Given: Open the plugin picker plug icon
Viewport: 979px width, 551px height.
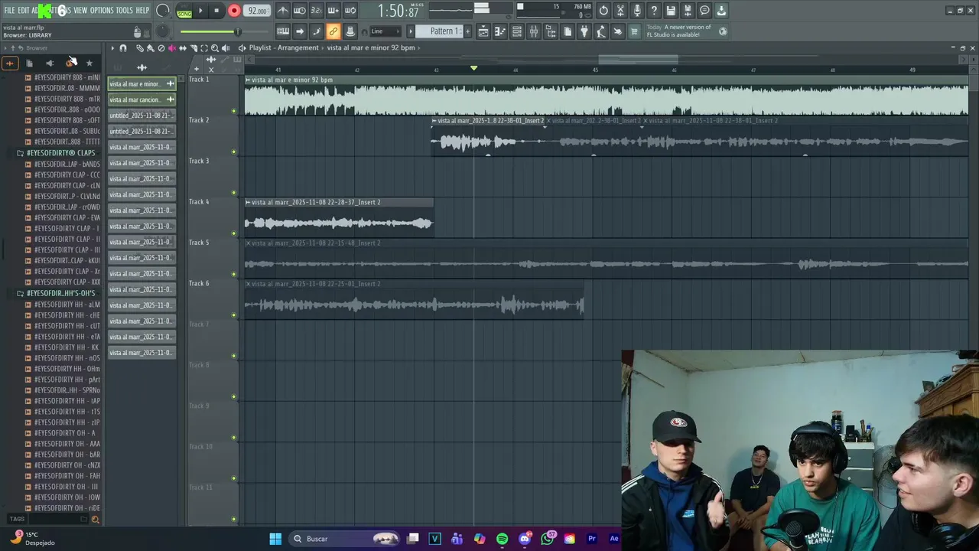Looking at the screenshot, I should pyautogui.click(x=584, y=31).
